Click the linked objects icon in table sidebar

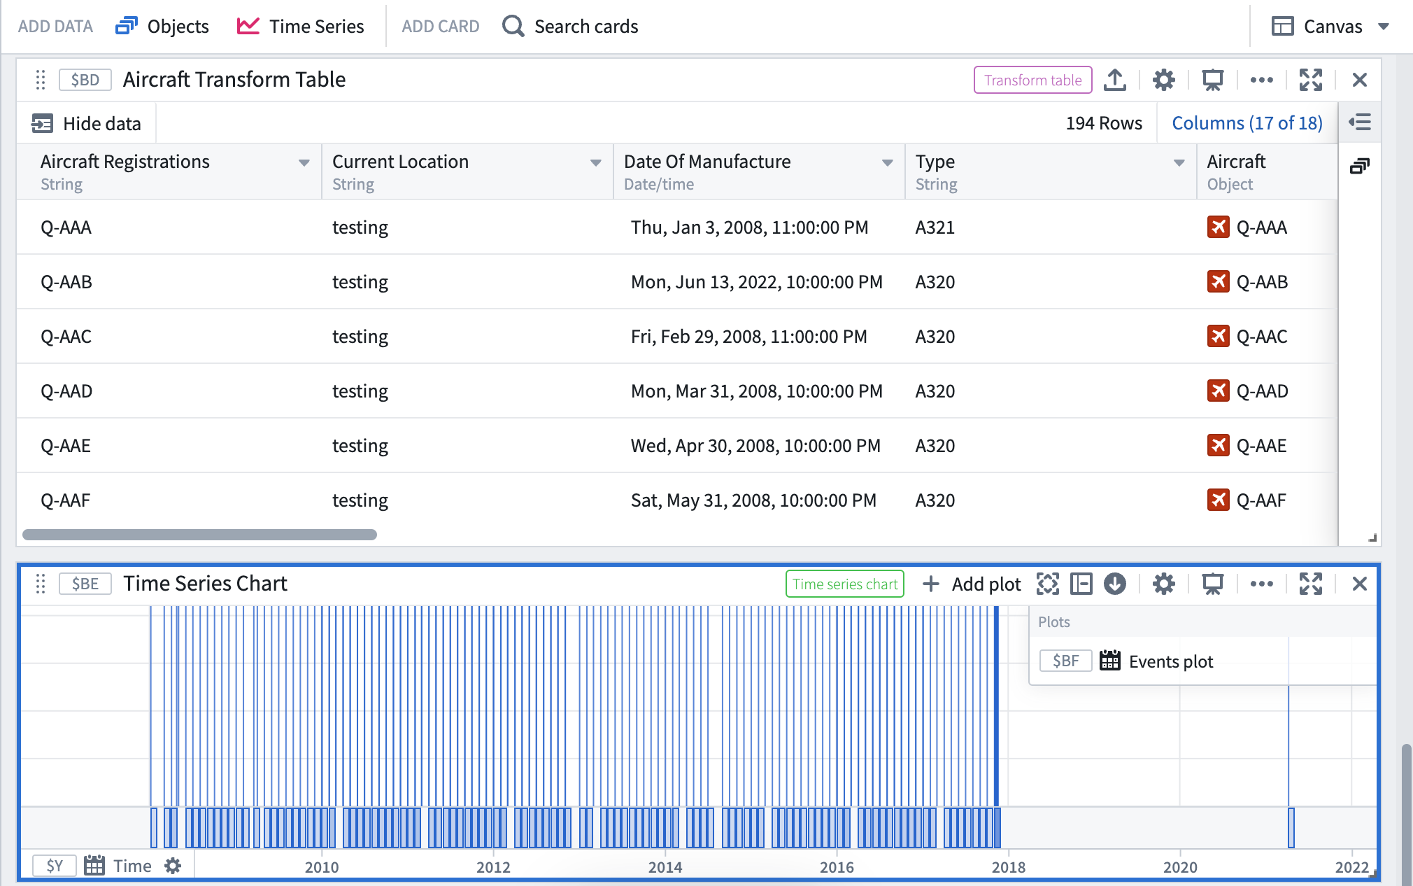1360,167
